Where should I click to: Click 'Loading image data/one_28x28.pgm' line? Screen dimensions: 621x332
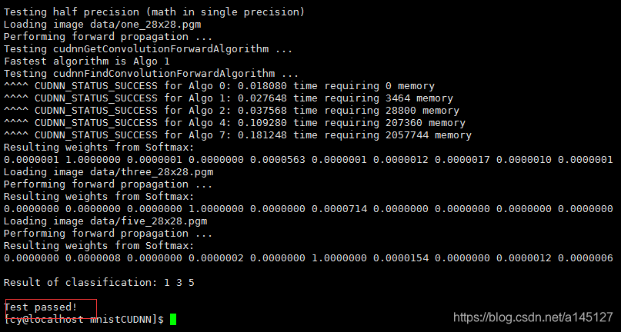coord(102,25)
